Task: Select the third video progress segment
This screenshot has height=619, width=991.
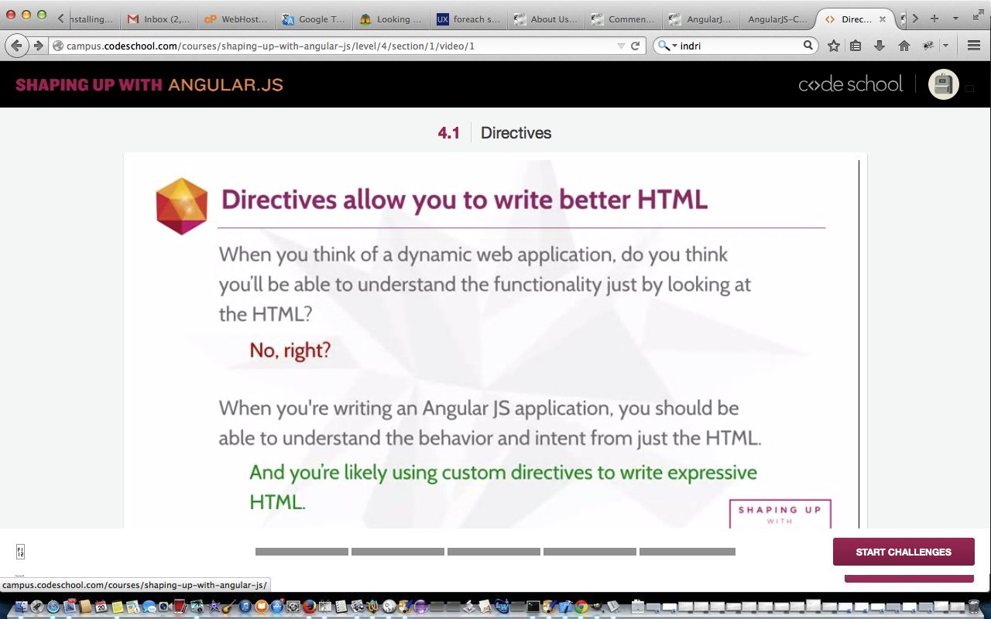Action: [494, 552]
